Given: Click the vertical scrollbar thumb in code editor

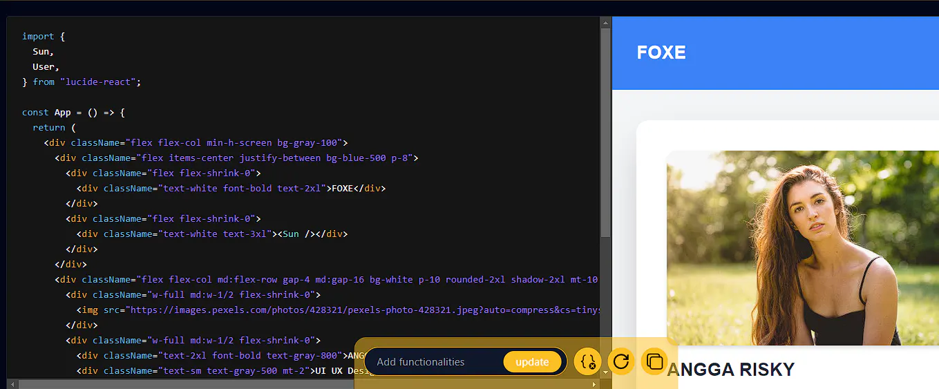Looking at the screenshot, I should pyautogui.click(x=606, y=133).
